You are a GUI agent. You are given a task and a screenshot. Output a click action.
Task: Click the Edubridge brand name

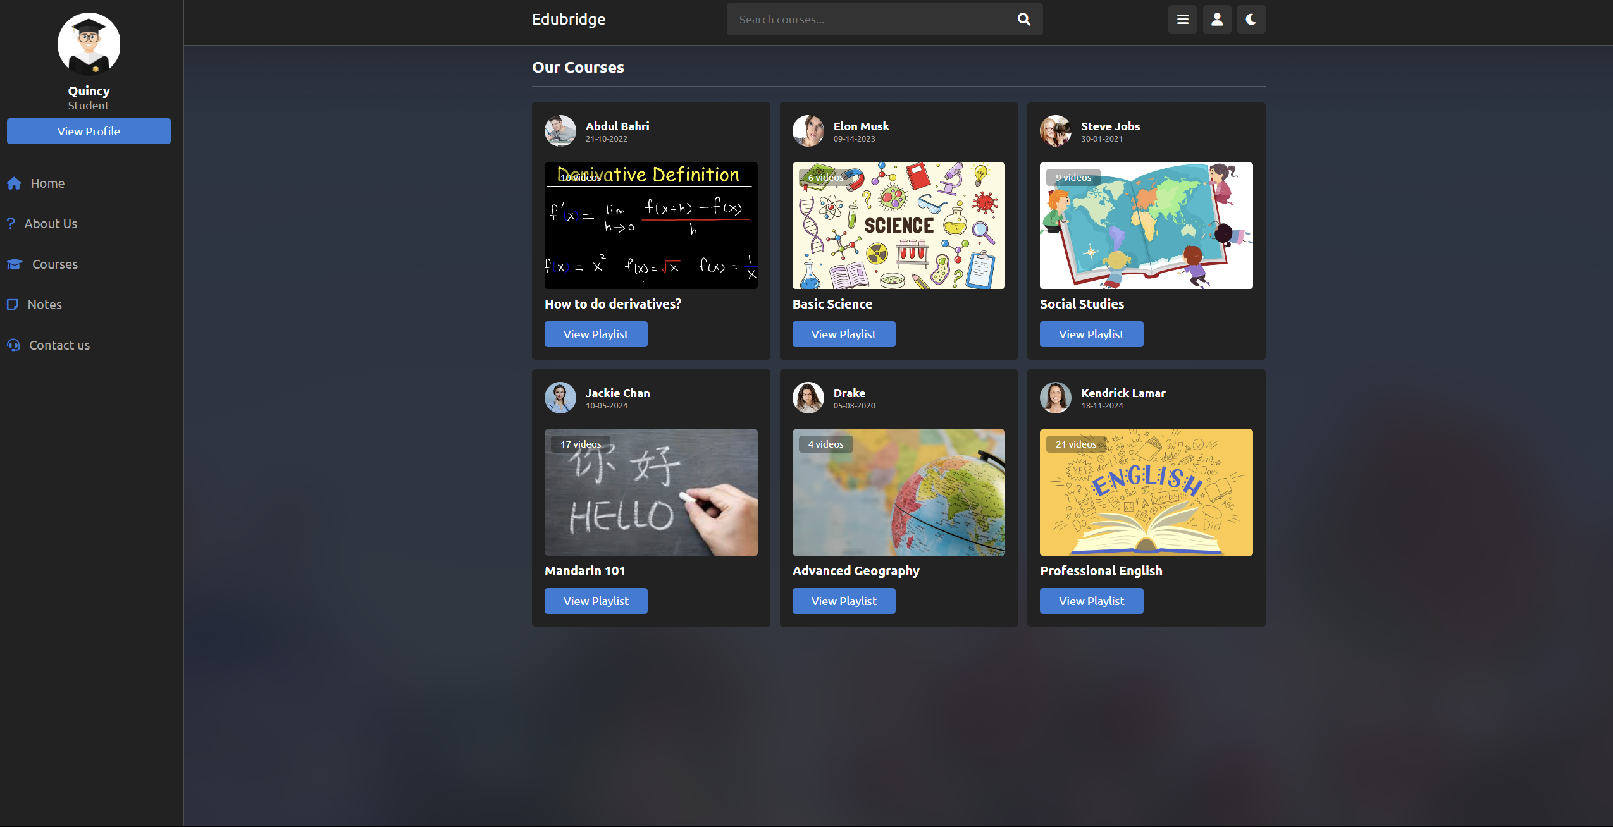(x=567, y=19)
